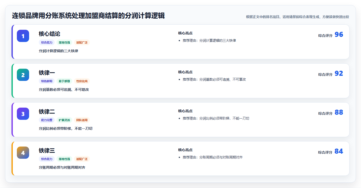361x188 pixels.
Task: Click the 能力完整 tag in 铁律二 card
Action: tap(47, 120)
